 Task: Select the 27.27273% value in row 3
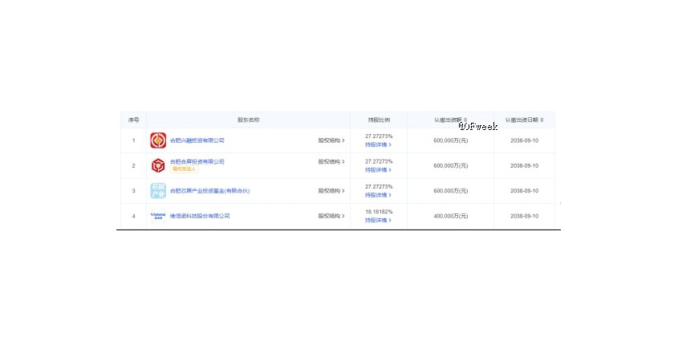tap(379, 186)
